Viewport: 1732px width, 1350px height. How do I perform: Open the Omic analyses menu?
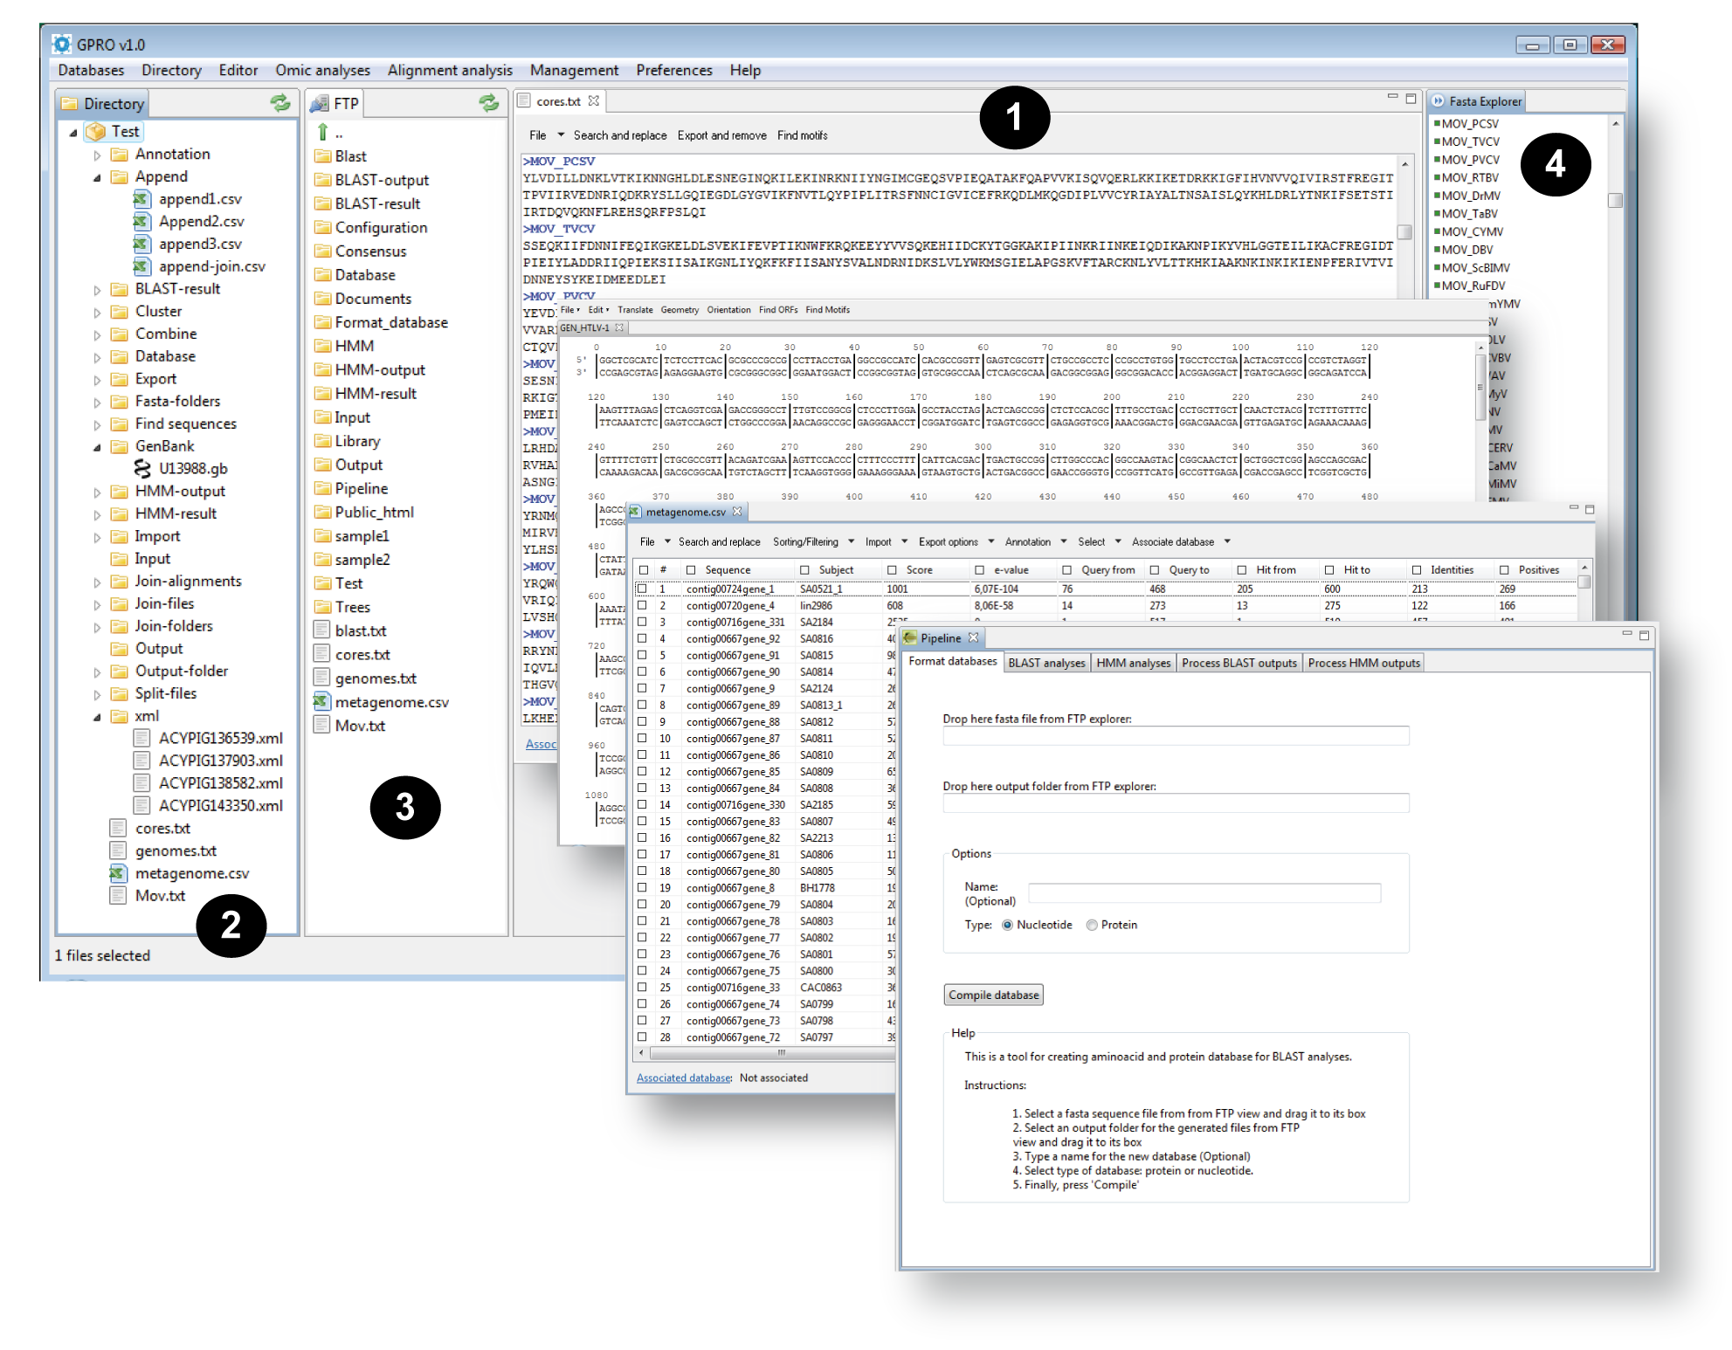click(322, 71)
